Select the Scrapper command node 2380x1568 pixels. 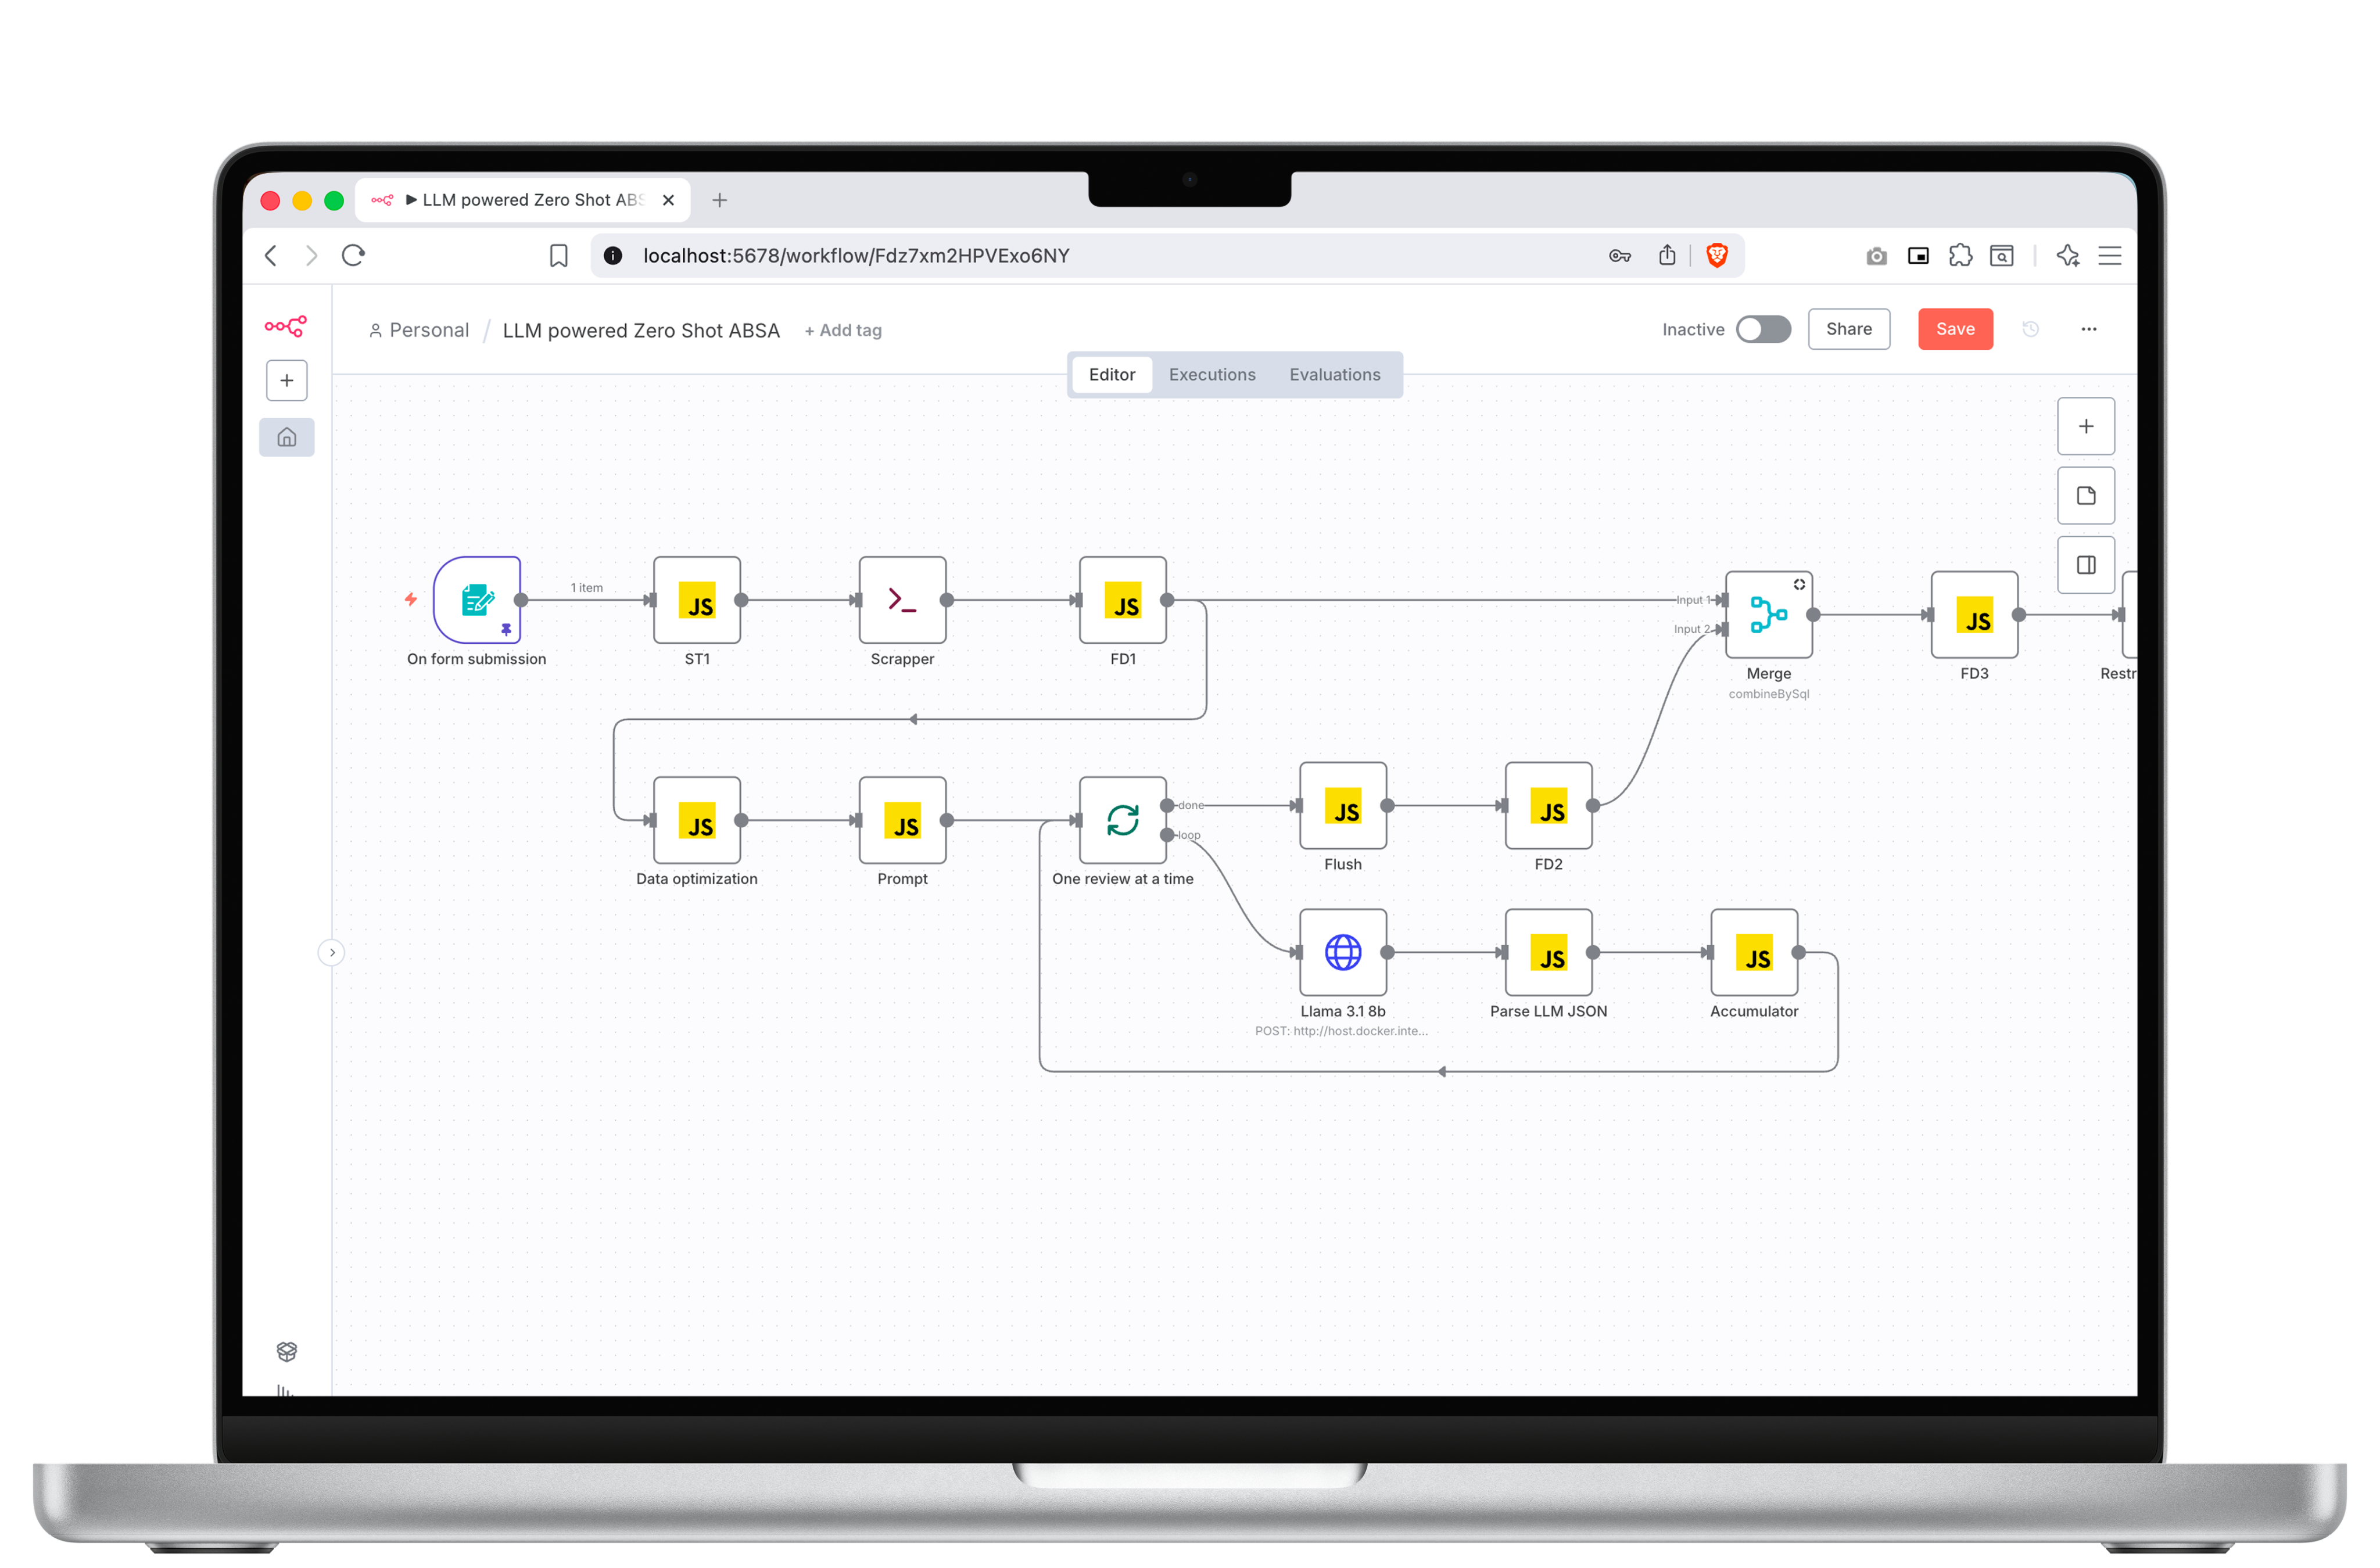[x=903, y=600]
